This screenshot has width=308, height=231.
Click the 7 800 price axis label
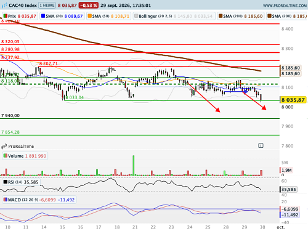tap(287, 146)
